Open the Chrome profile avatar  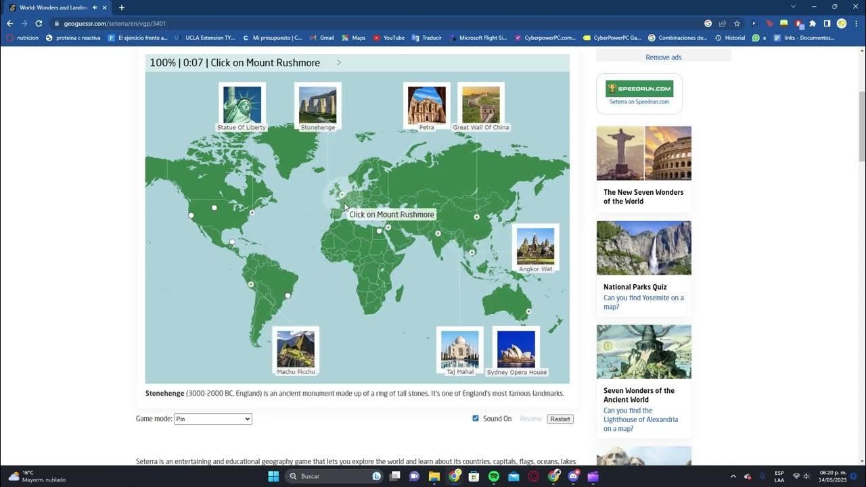(842, 23)
